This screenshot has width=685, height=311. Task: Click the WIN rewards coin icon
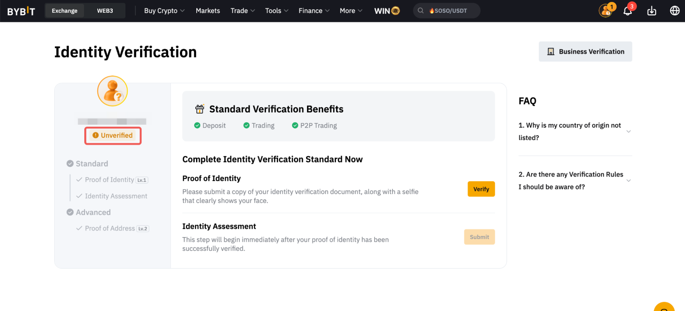click(x=395, y=11)
